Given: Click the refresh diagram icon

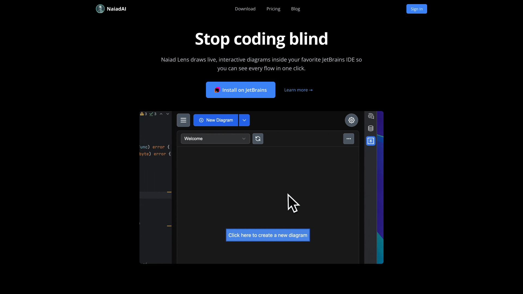Looking at the screenshot, I should [258, 139].
